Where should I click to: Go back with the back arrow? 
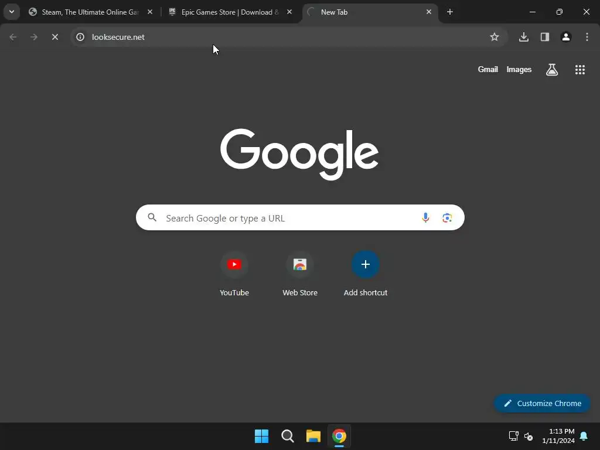click(13, 37)
